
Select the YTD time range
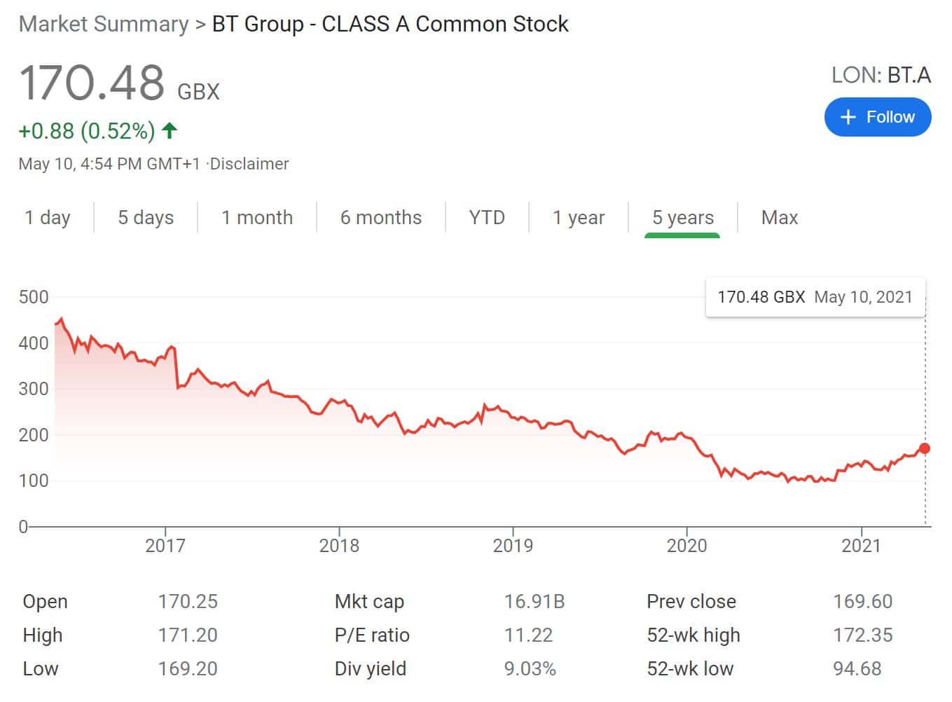click(487, 217)
